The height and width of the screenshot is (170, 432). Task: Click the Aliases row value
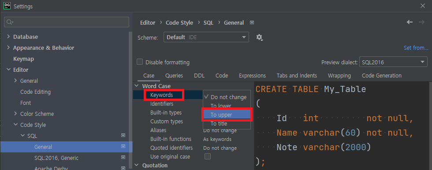pyautogui.click(x=220, y=130)
